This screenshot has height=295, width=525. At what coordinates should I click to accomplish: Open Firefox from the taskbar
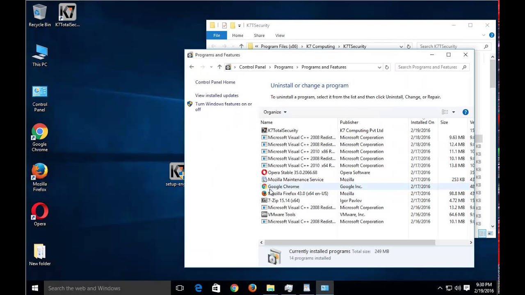(x=252, y=288)
